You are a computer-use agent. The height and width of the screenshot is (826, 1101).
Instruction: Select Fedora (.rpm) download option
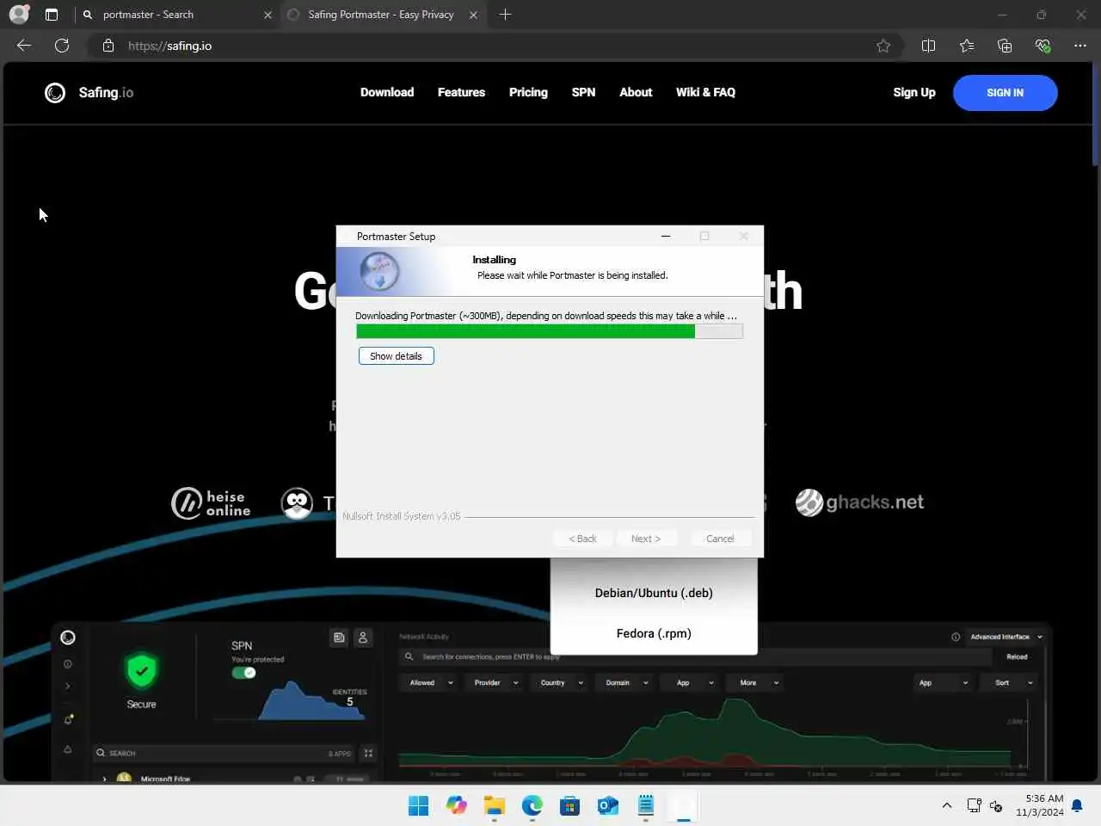point(654,633)
